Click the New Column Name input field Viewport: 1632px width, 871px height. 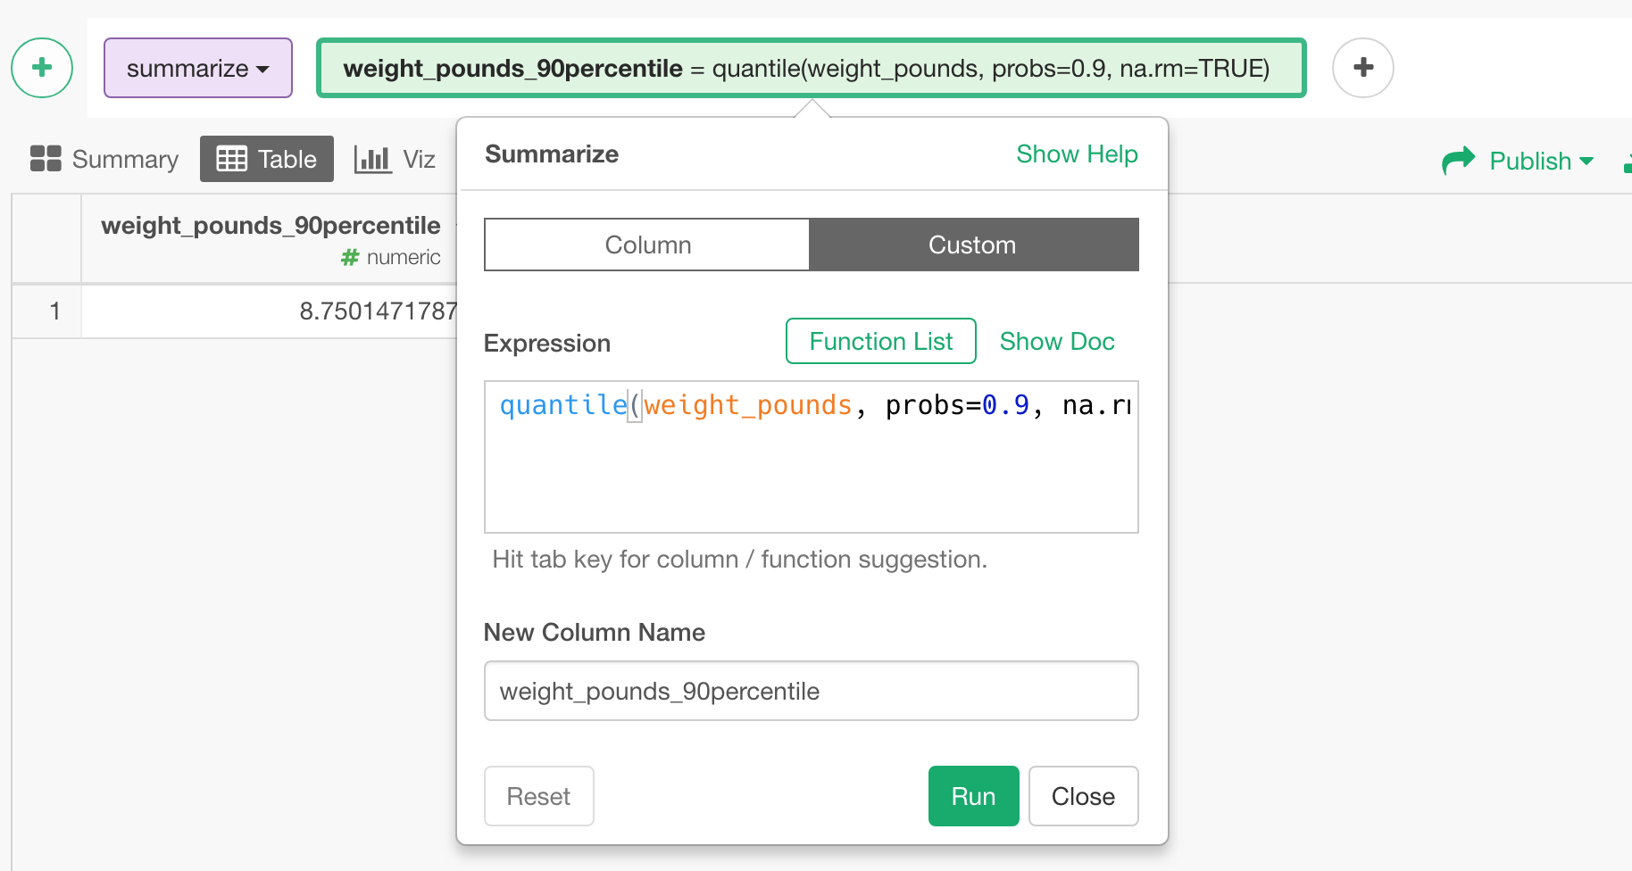(x=811, y=691)
